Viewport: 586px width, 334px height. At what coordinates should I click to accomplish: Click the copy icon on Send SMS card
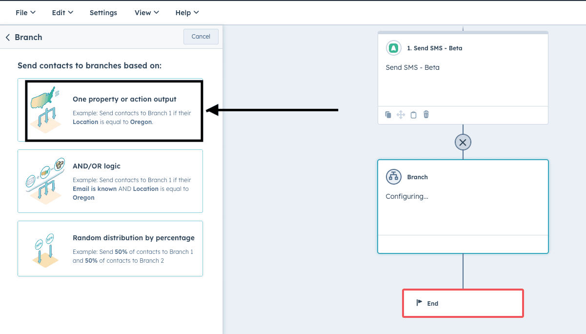pyautogui.click(x=388, y=115)
